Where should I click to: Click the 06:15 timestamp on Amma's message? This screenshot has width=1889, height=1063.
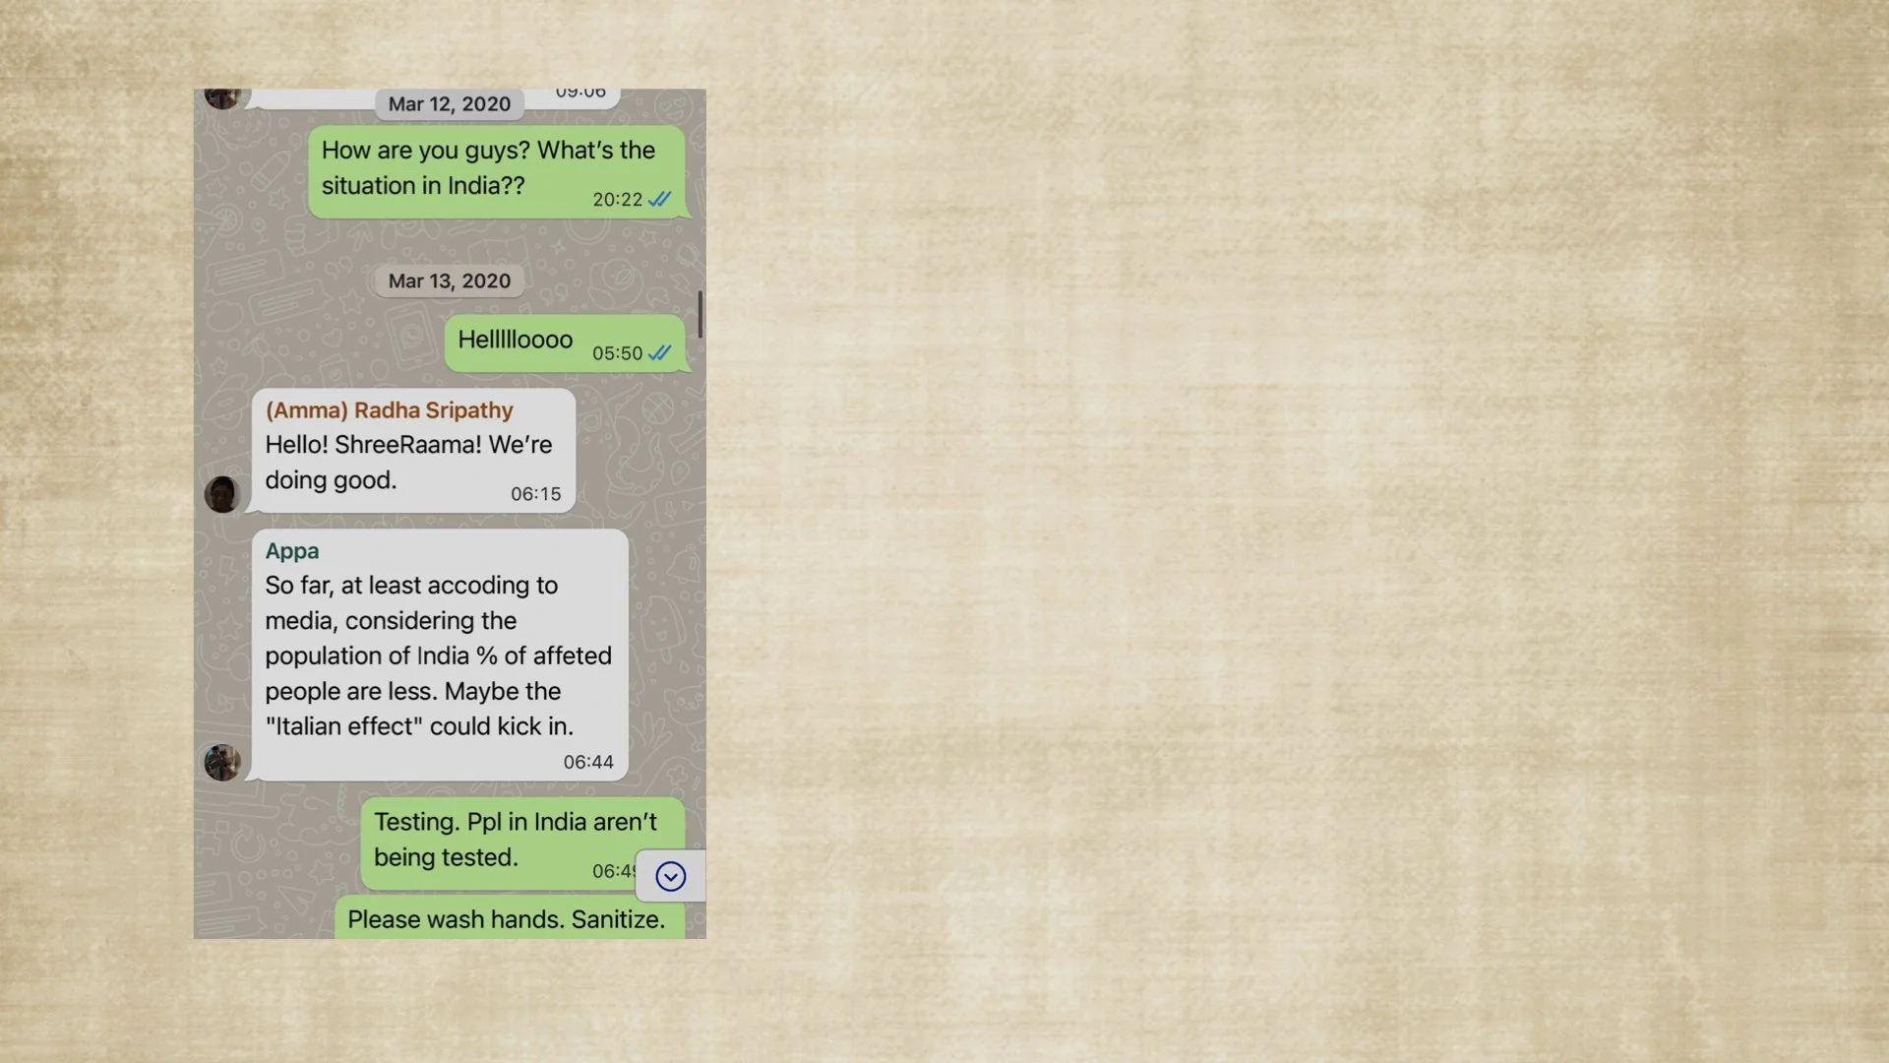535,494
